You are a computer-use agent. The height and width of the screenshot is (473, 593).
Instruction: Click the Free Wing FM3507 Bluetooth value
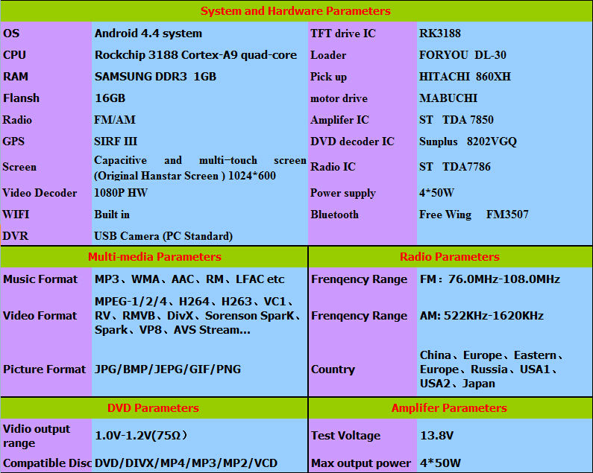coord(474,215)
